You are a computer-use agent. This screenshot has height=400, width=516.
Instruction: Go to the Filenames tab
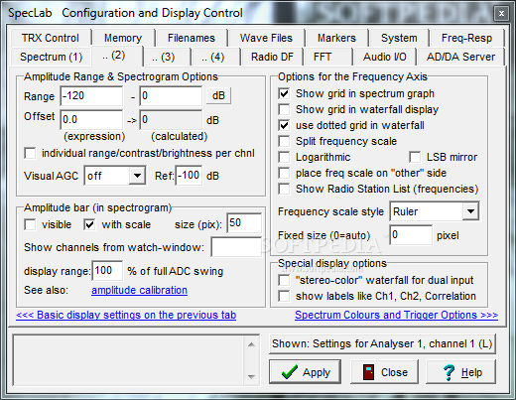(x=192, y=38)
